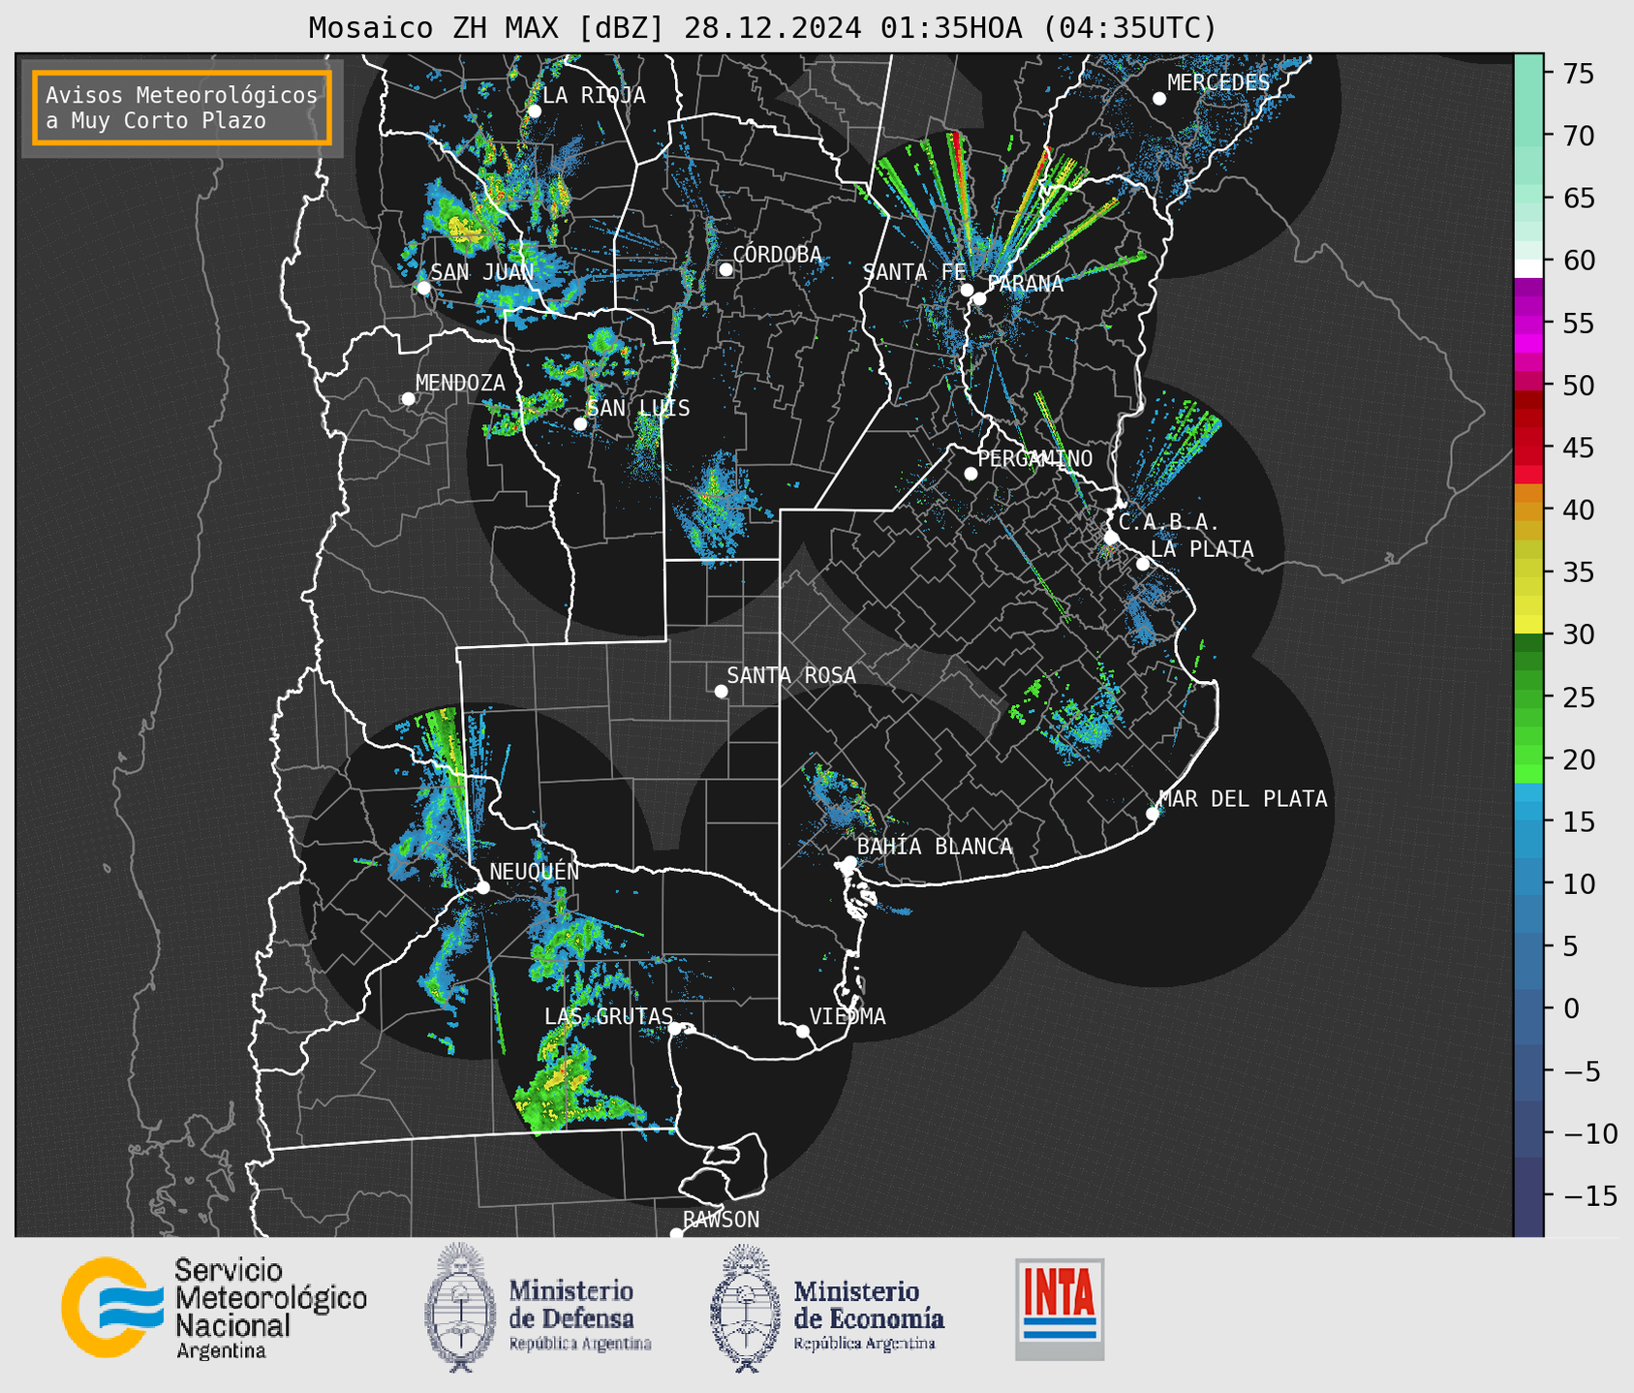The width and height of the screenshot is (1634, 1393).
Task: Click the CÓRDOBA city marker dot
Action: (725, 269)
